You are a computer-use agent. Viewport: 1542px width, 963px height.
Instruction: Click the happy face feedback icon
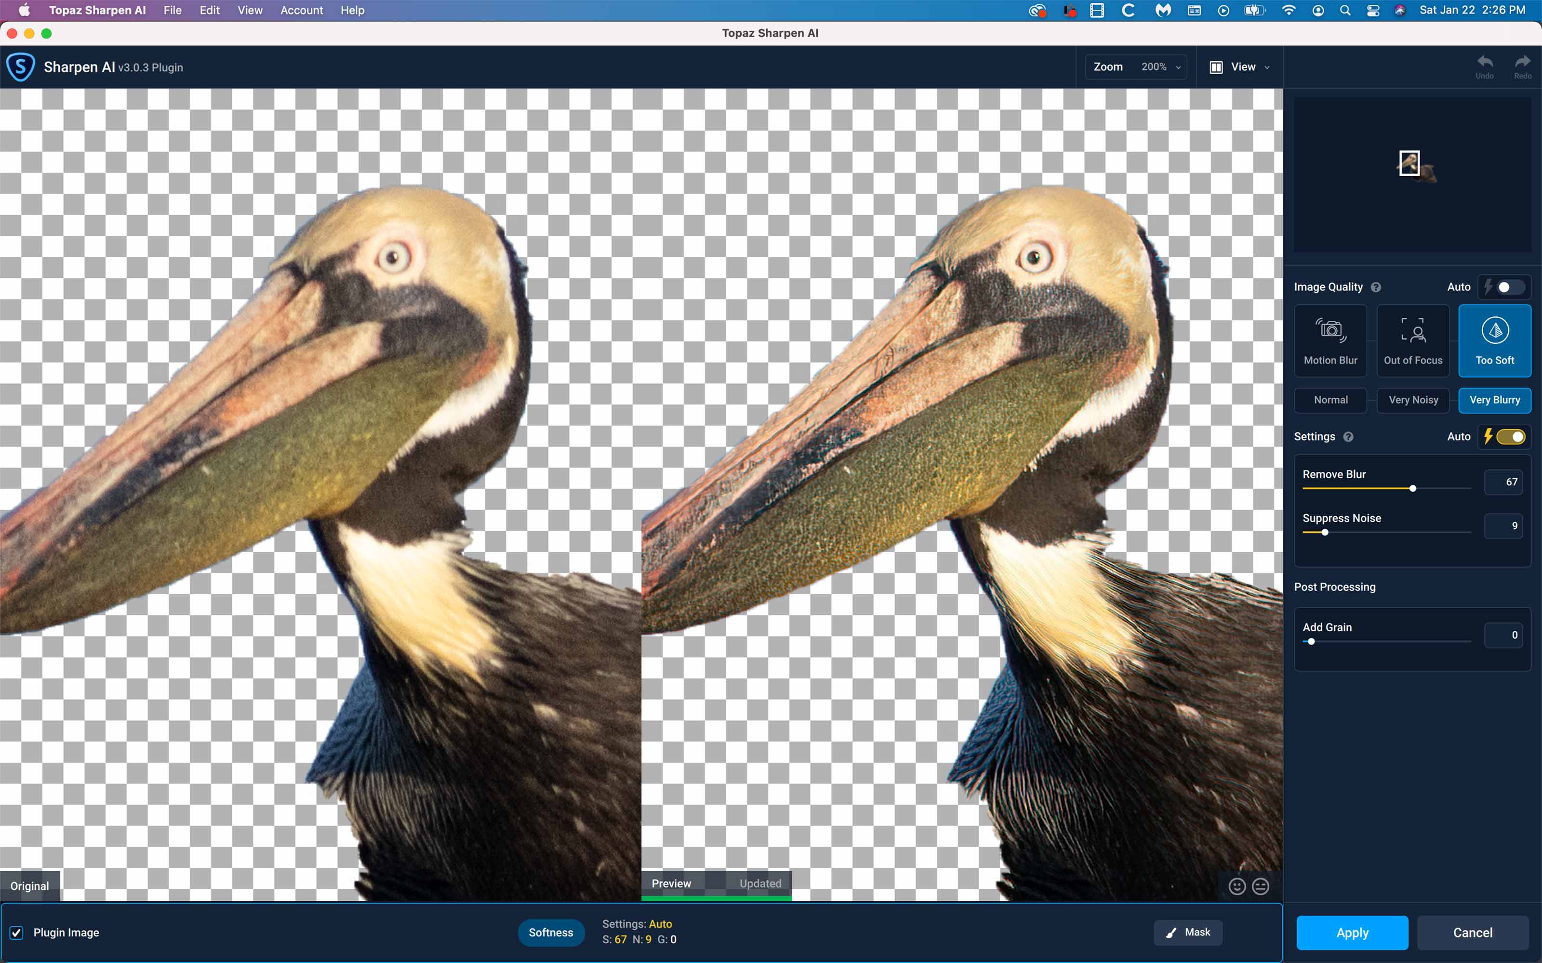pyautogui.click(x=1237, y=886)
